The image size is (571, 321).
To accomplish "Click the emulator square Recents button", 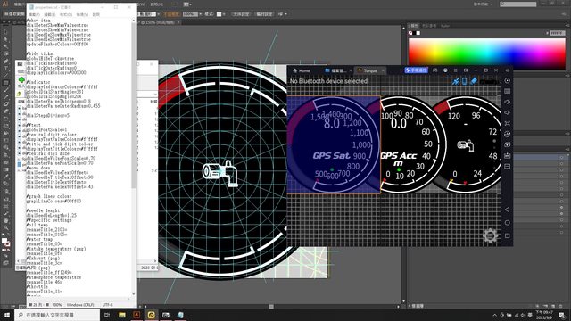I will (508, 235).
